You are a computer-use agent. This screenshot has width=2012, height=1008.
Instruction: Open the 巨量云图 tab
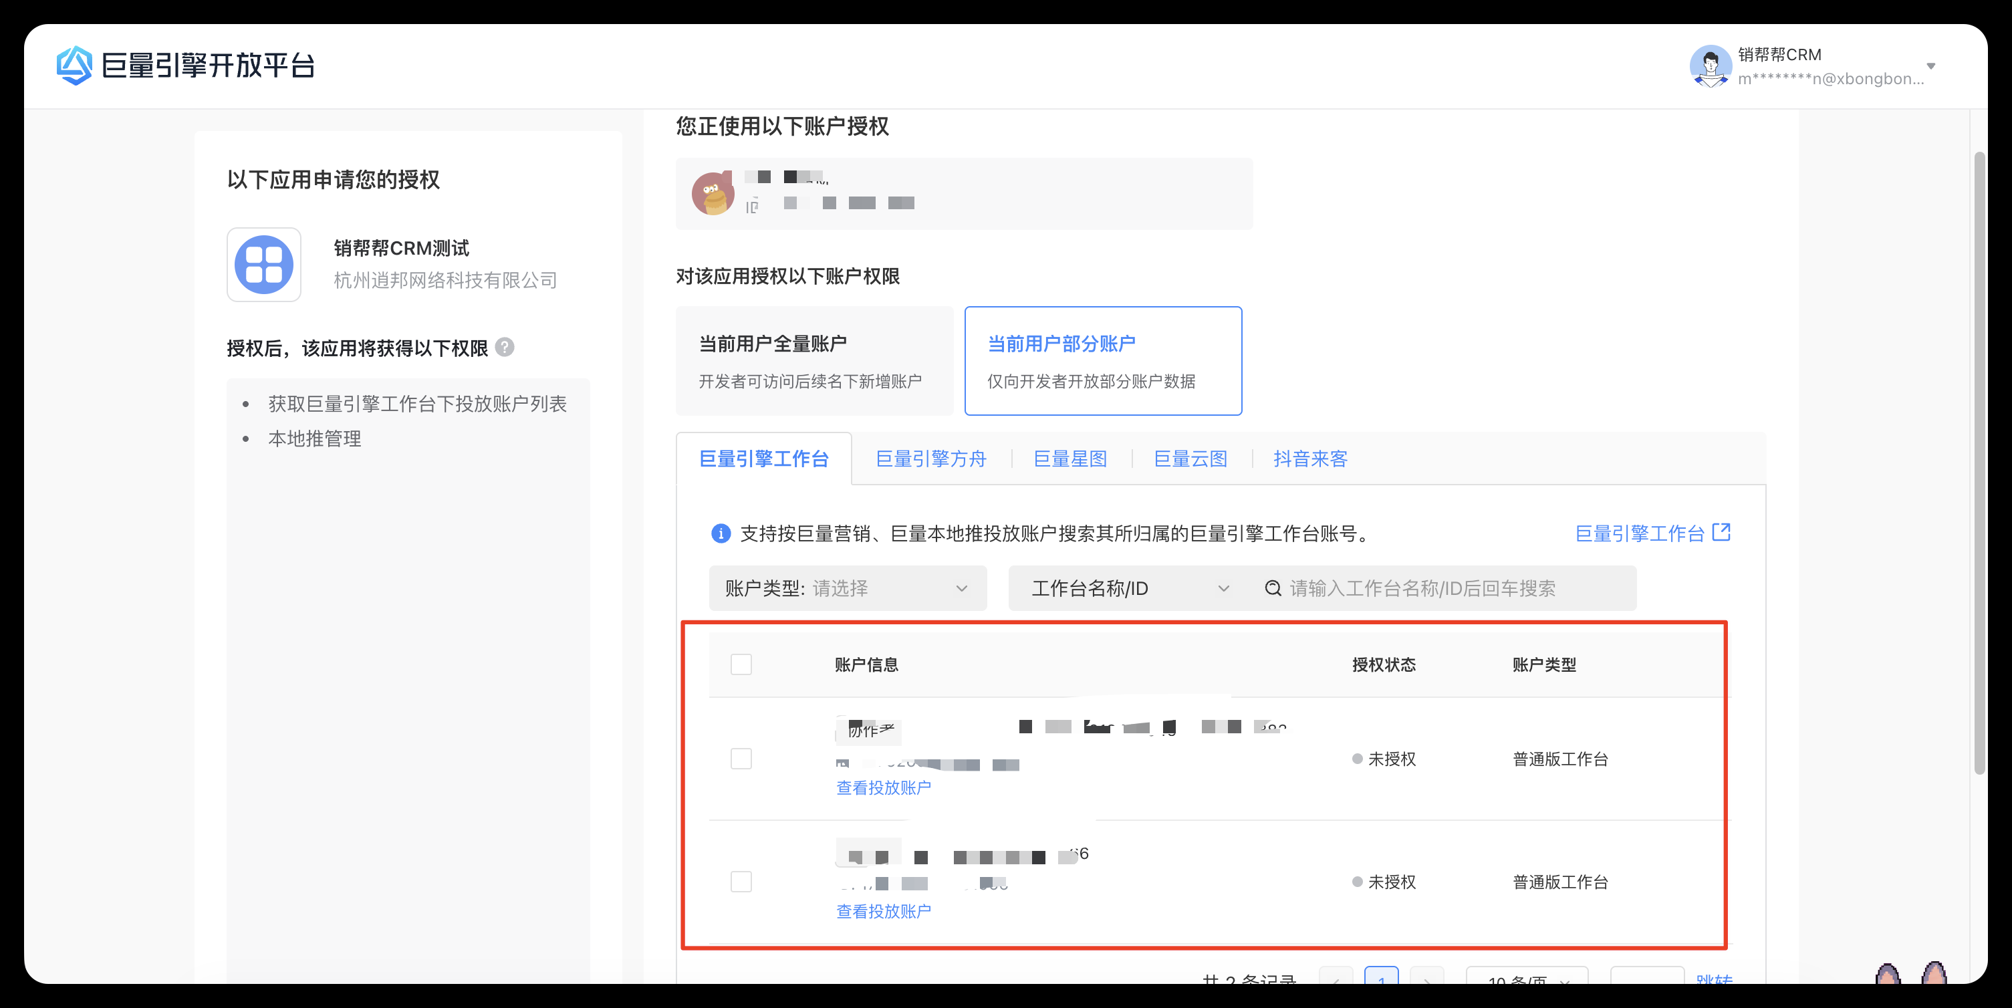[1190, 459]
